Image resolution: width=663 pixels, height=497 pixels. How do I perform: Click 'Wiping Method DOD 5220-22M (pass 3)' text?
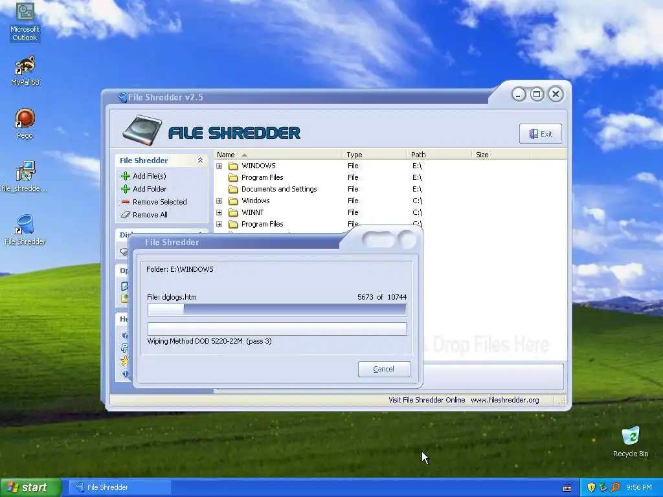(209, 341)
